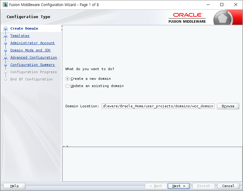The width and height of the screenshot is (243, 191).
Task: Toggle the message pane using the splitter arrows
Action: coord(65,146)
